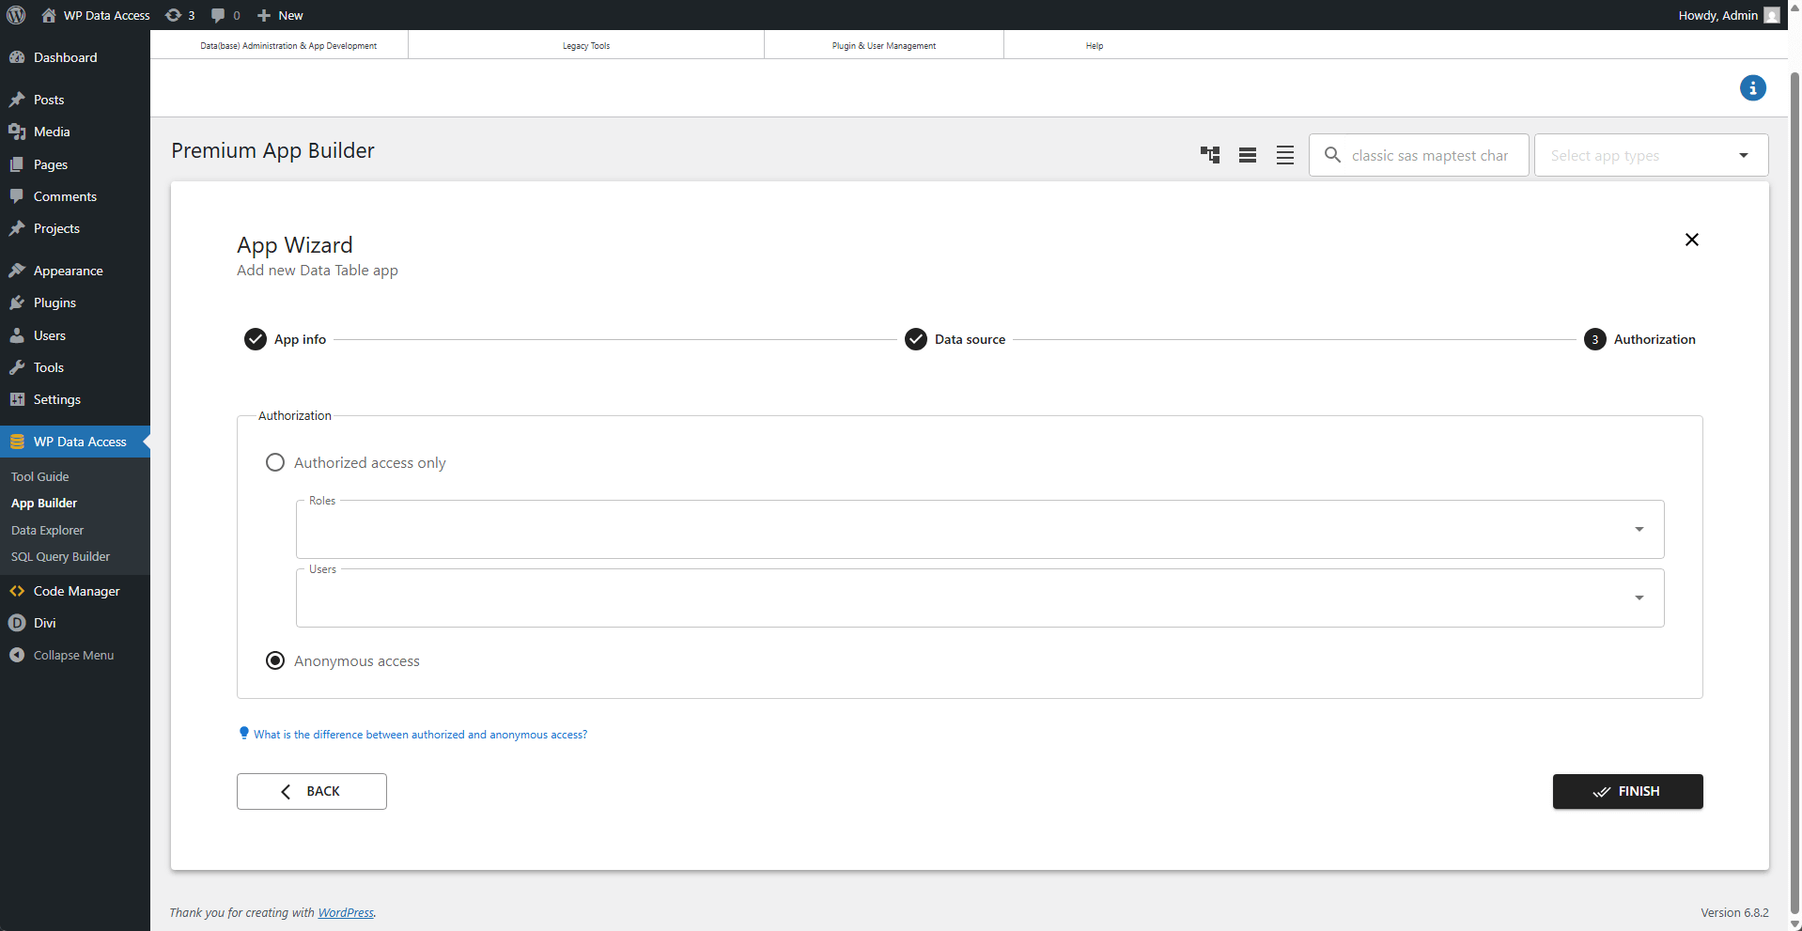
Task: Switch to the Plugin & User Management tab
Action: click(882, 44)
